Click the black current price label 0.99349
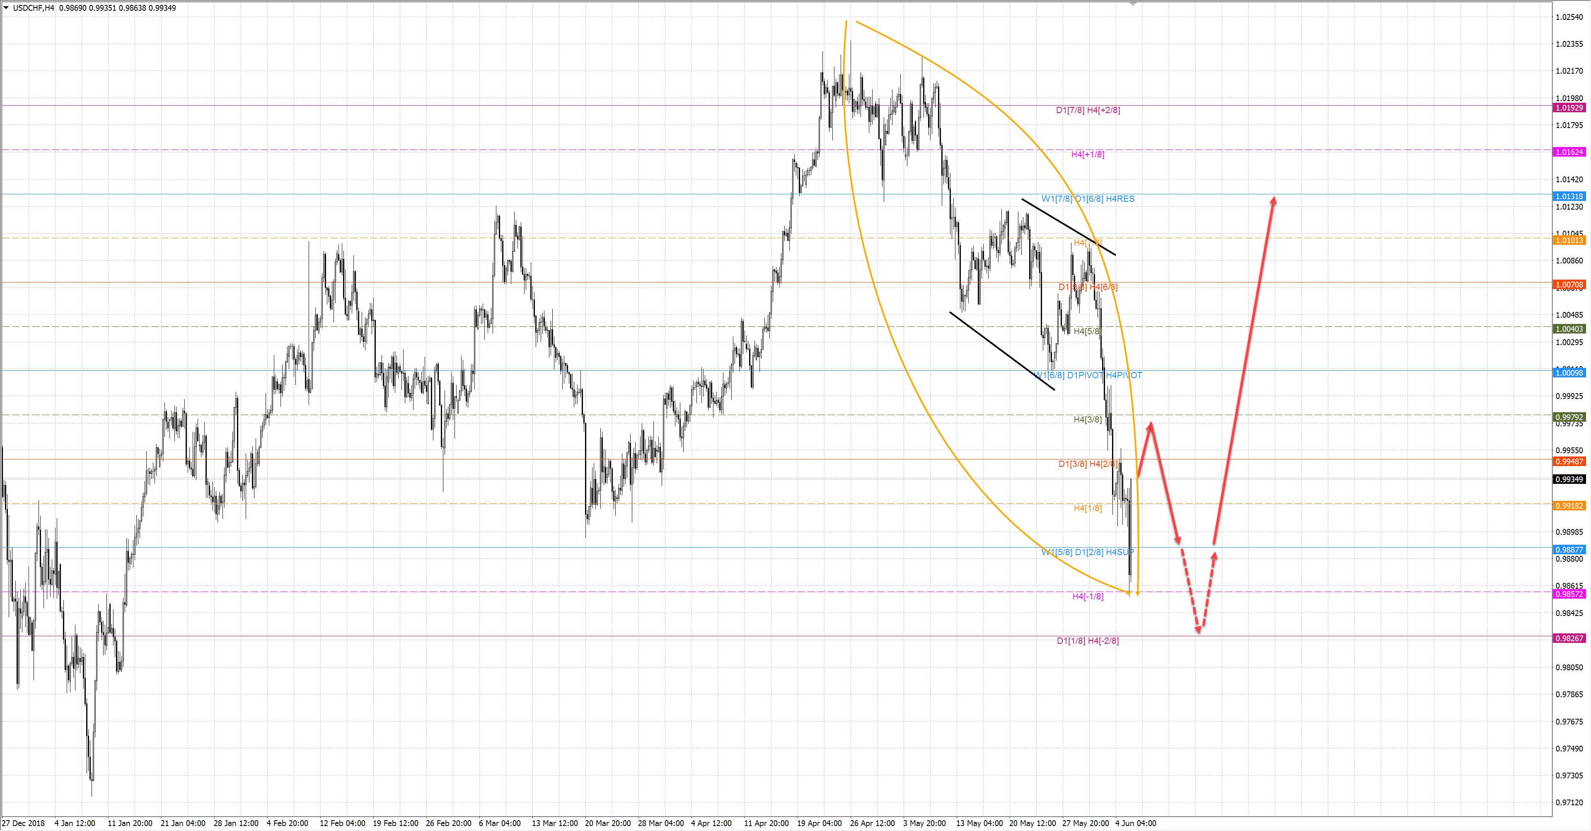The height and width of the screenshot is (831, 1591). pyautogui.click(x=1569, y=479)
